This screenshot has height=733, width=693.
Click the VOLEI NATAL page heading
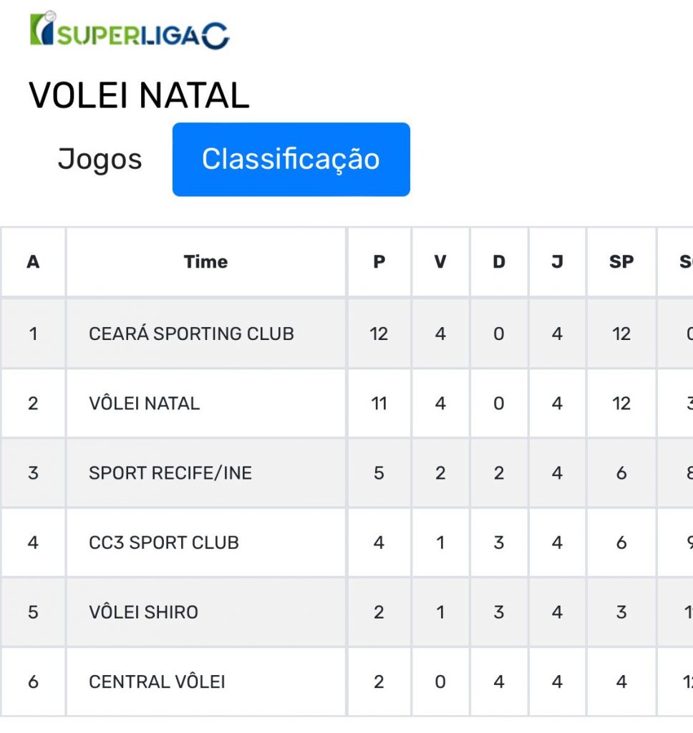point(139,95)
